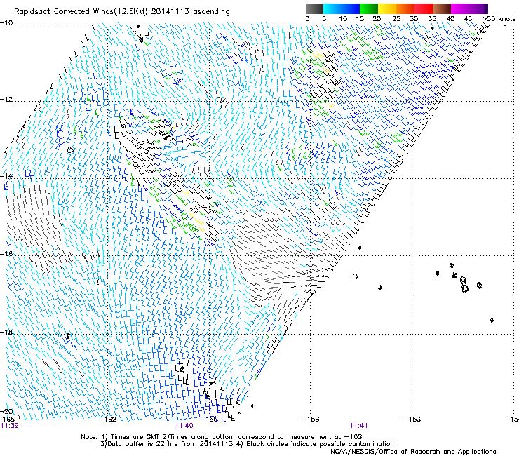
Task: Click the green 15-20 knots color band
Action: point(369,8)
